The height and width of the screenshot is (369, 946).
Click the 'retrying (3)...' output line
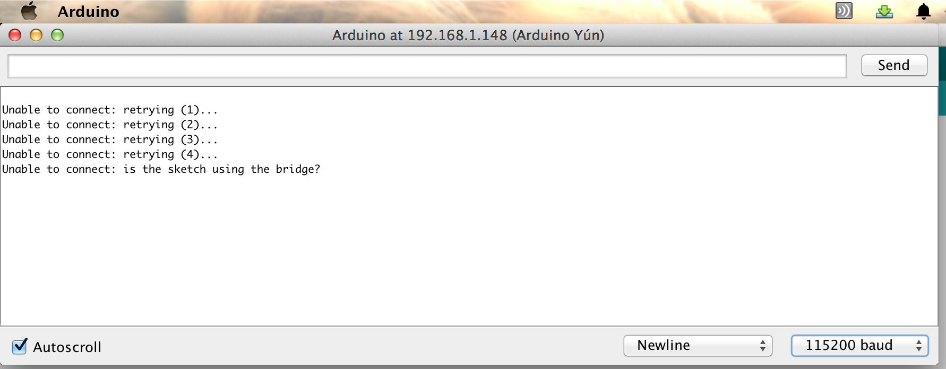110,139
